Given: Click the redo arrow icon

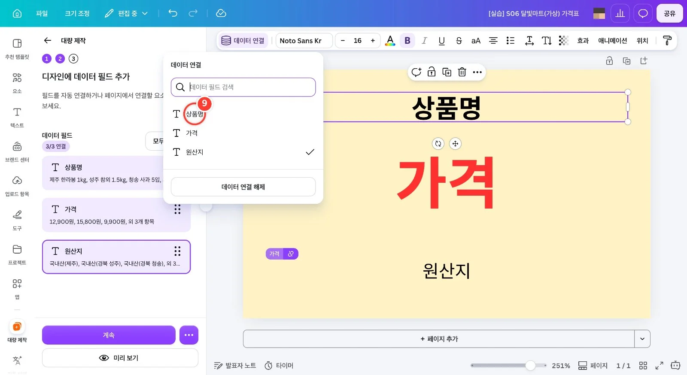Looking at the screenshot, I should pyautogui.click(x=193, y=13).
